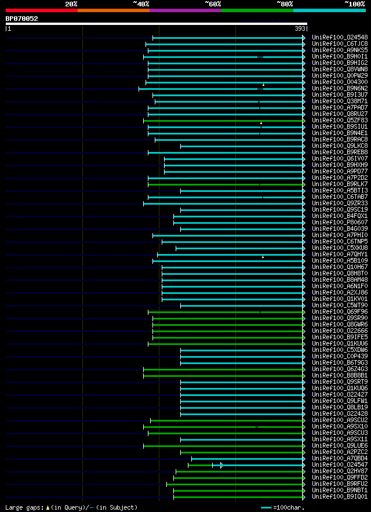Select the UniRef100_Q1KUU6 label
The height and width of the screenshot is (512, 371).
click(340, 343)
